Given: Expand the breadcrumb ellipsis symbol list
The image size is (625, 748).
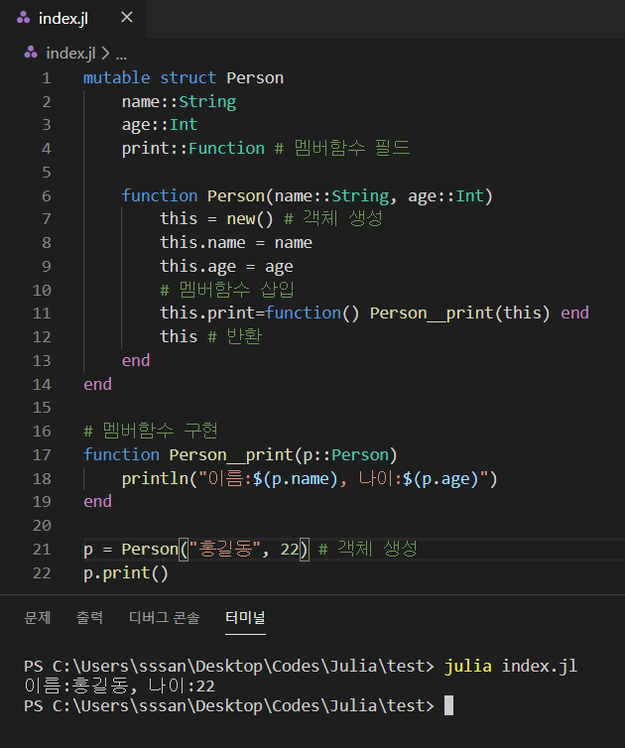Looking at the screenshot, I should (x=121, y=53).
